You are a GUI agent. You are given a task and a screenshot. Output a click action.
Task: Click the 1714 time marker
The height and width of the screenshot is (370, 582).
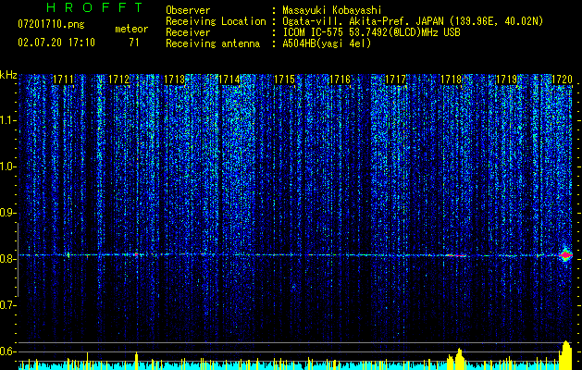pos(229,80)
